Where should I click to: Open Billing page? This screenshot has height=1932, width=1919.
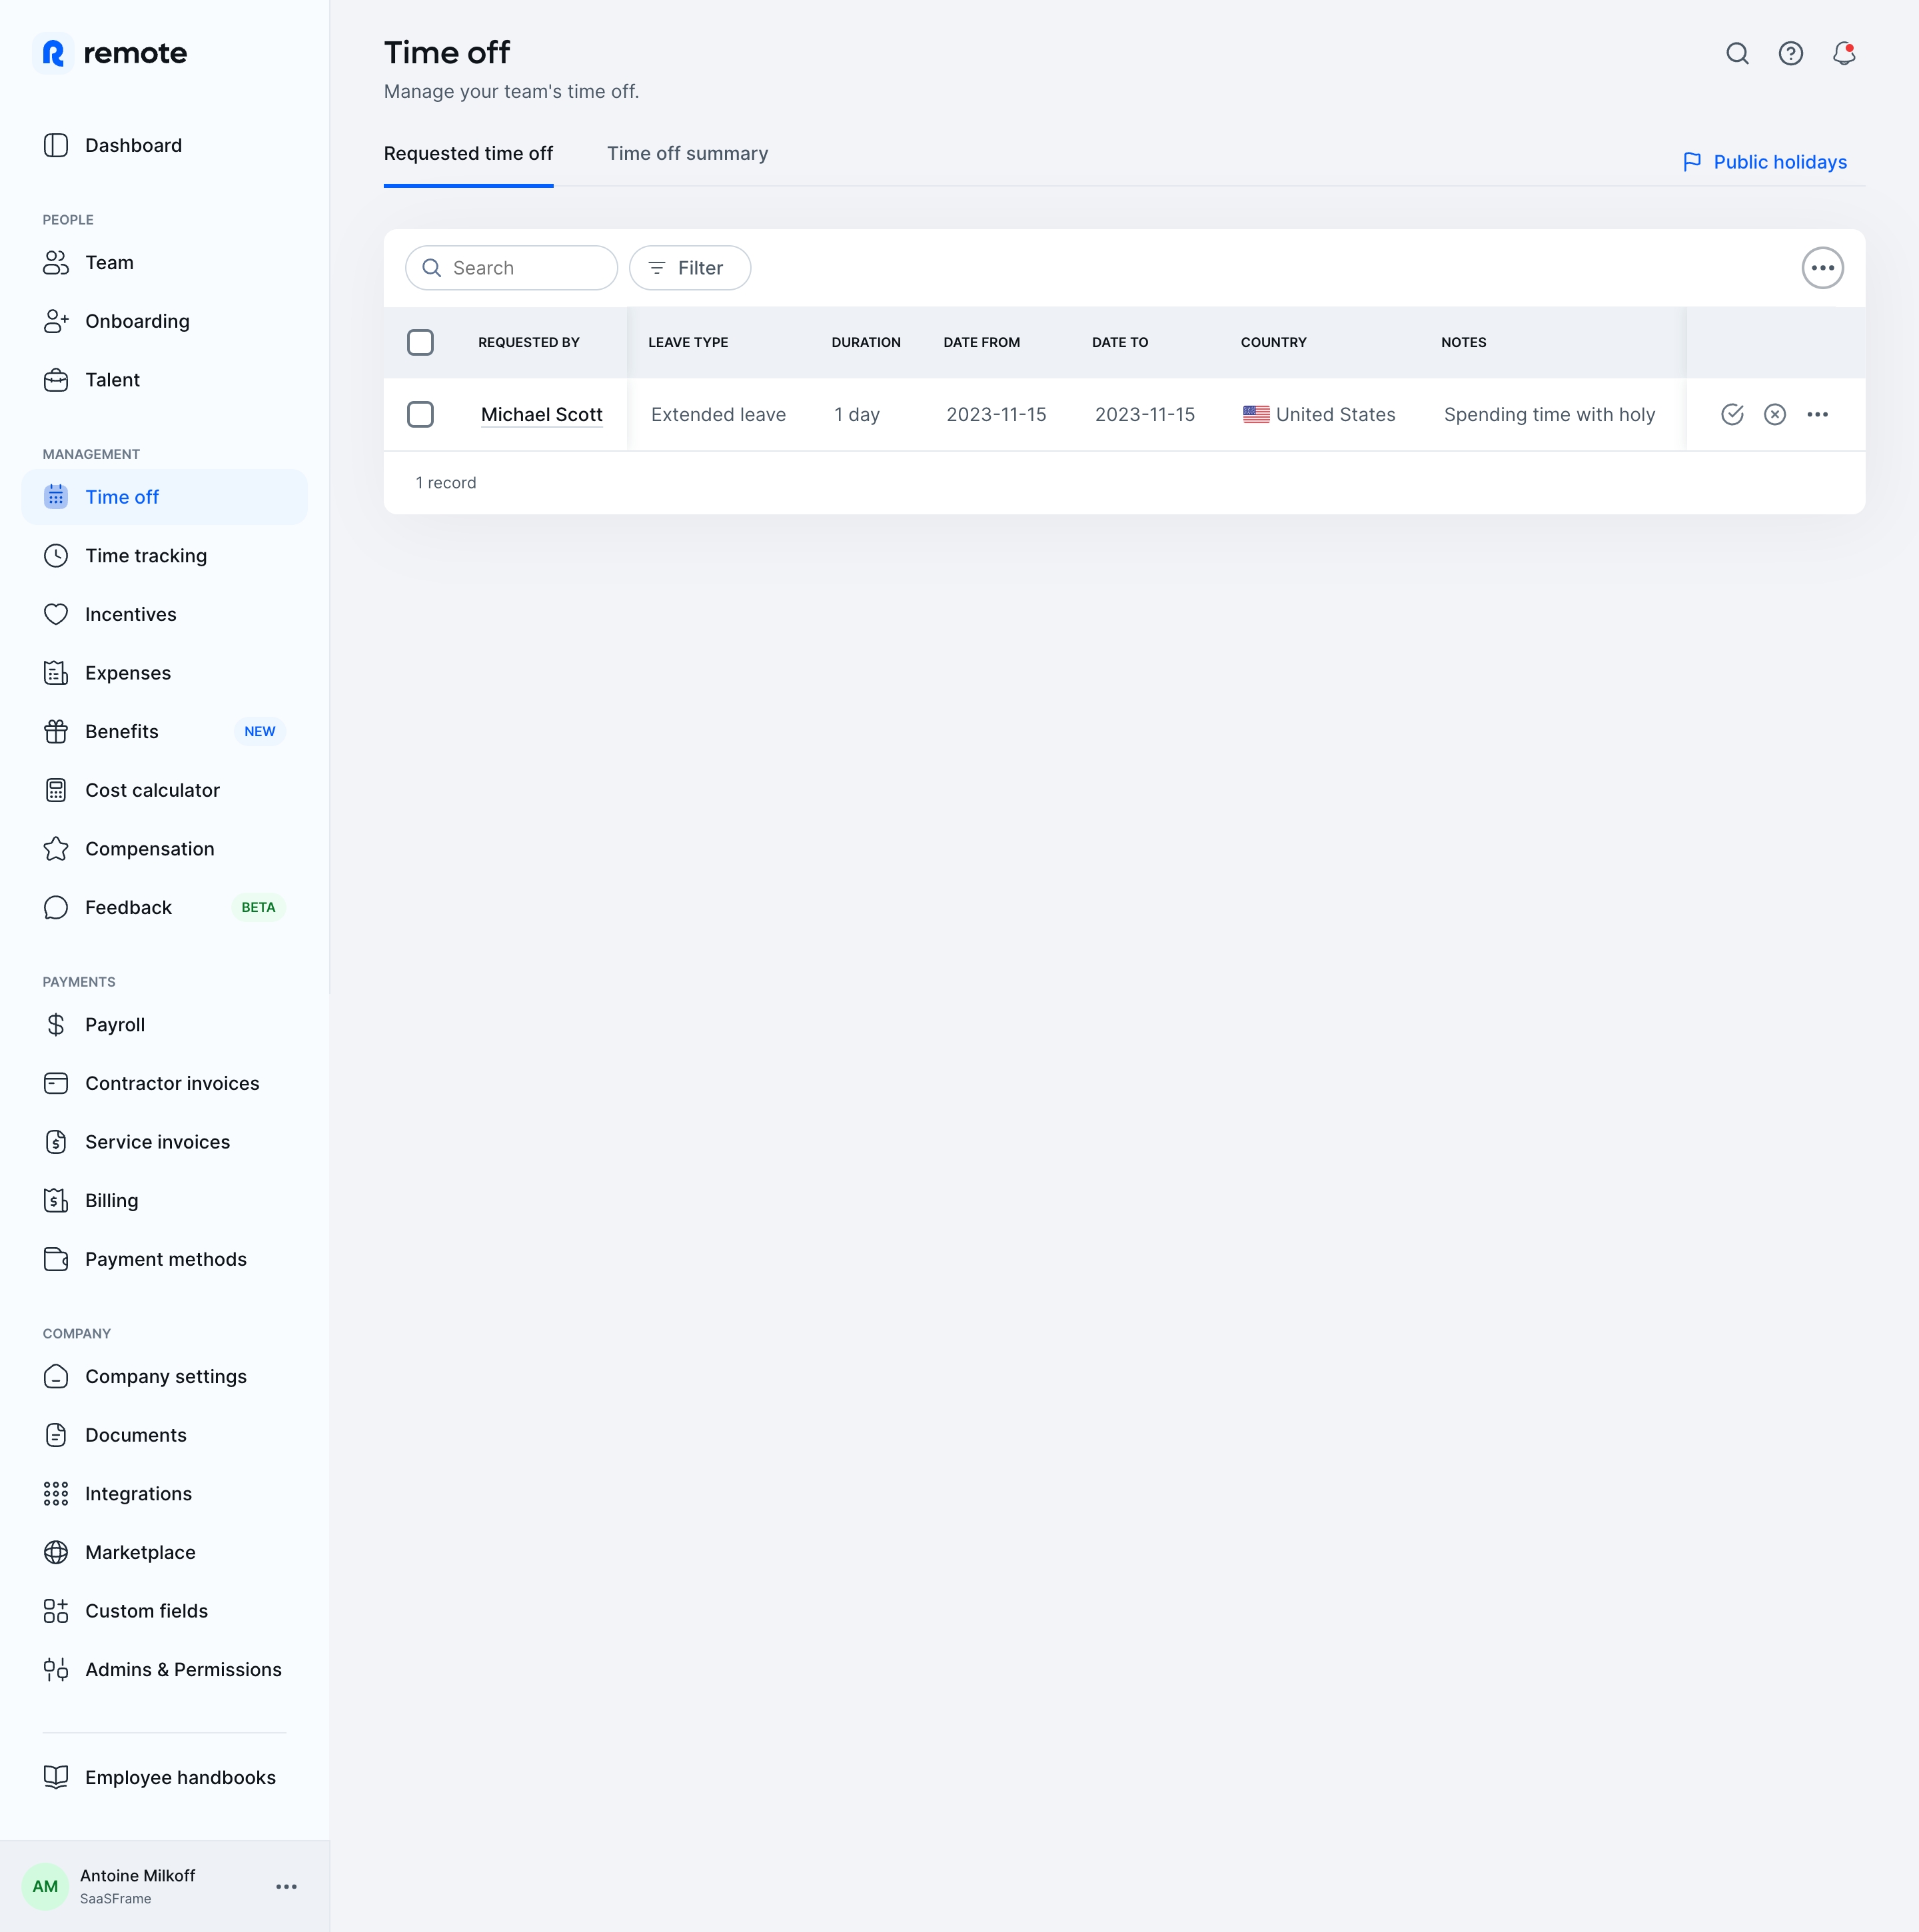(164, 1201)
